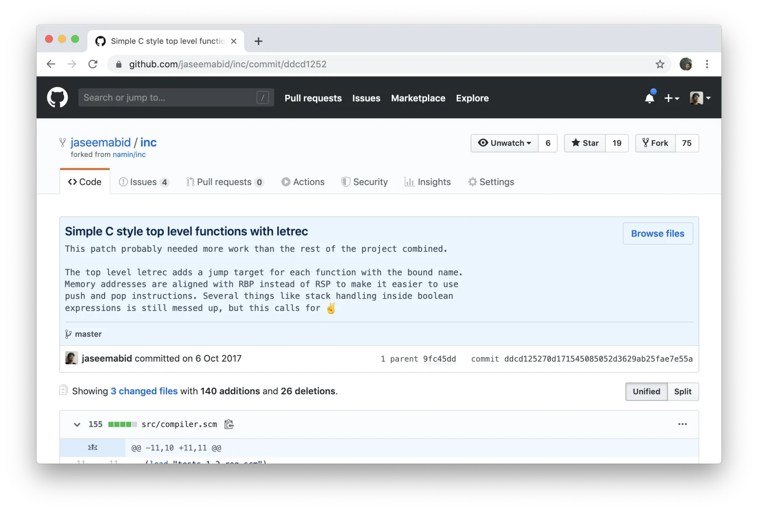Open the jaseemabid owner link

(100, 142)
